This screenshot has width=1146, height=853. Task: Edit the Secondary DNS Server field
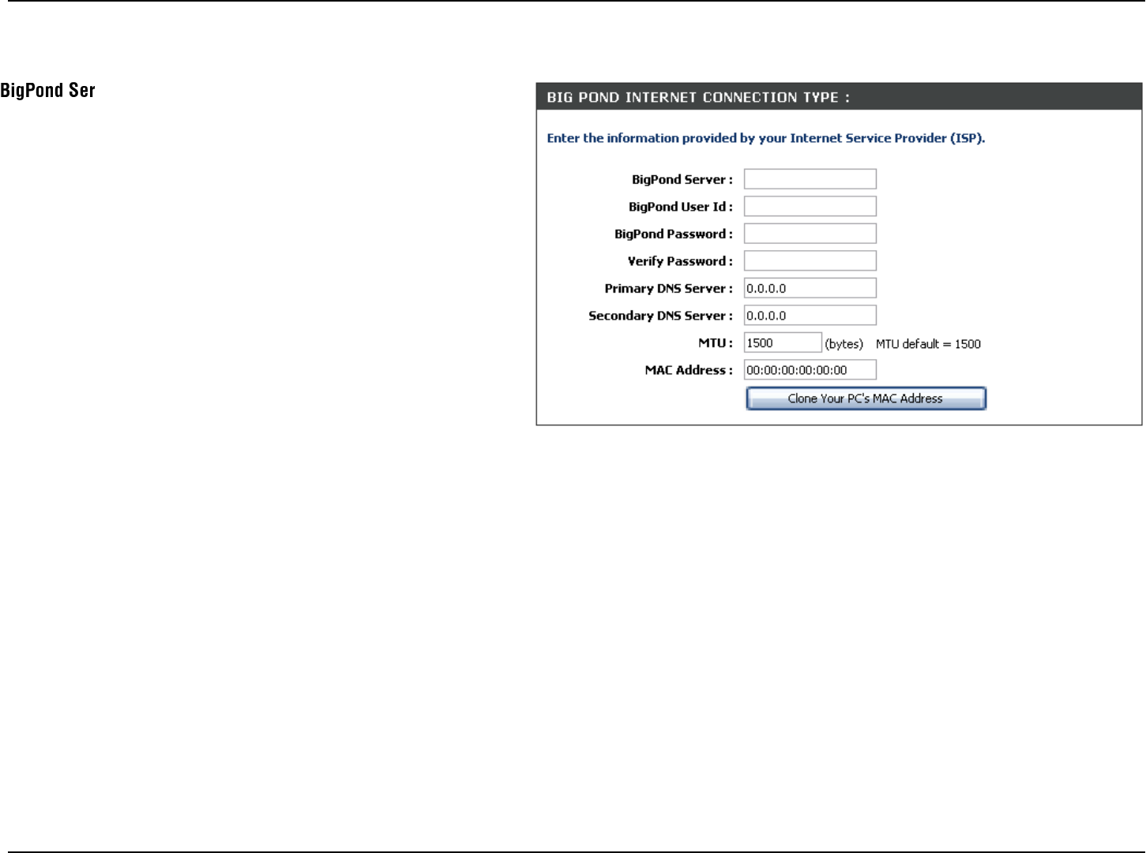(810, 316)
